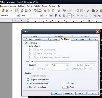The width and height of the screenshot is (102, 98).
Task: Send document as e-mail icon
Action: (11, 10)
